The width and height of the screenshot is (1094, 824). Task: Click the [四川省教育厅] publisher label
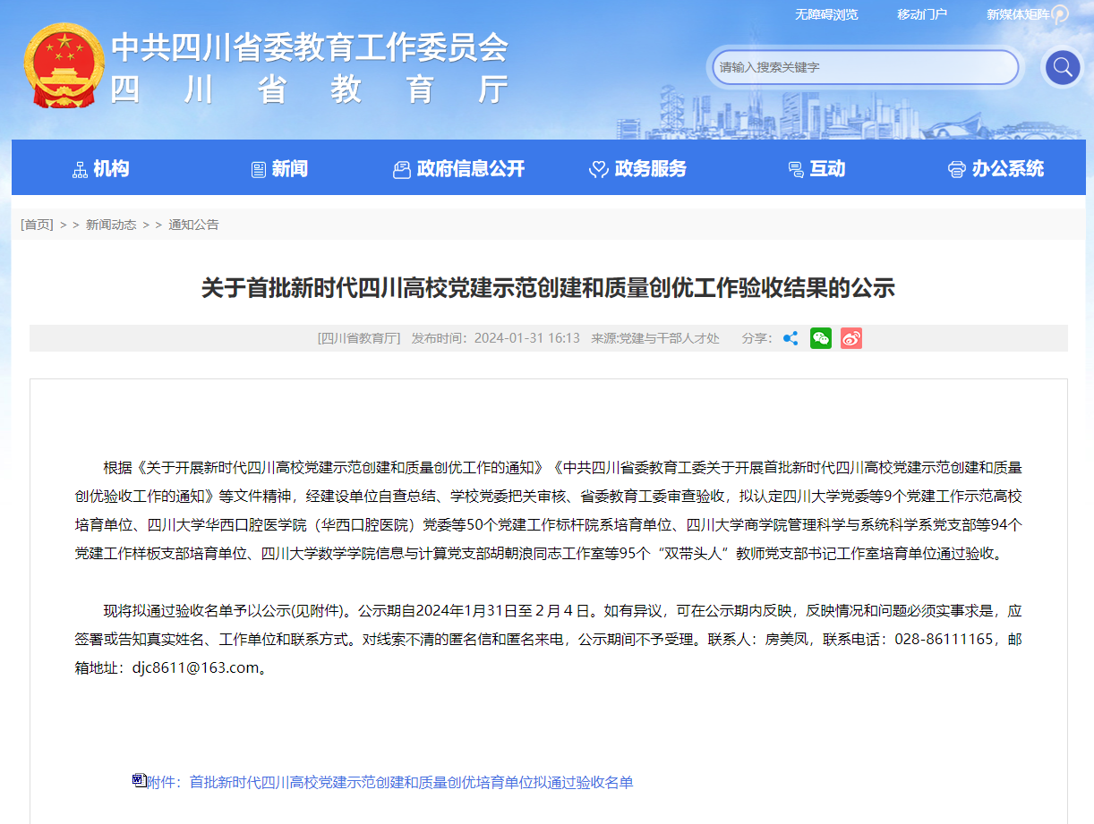click(359, 338)
